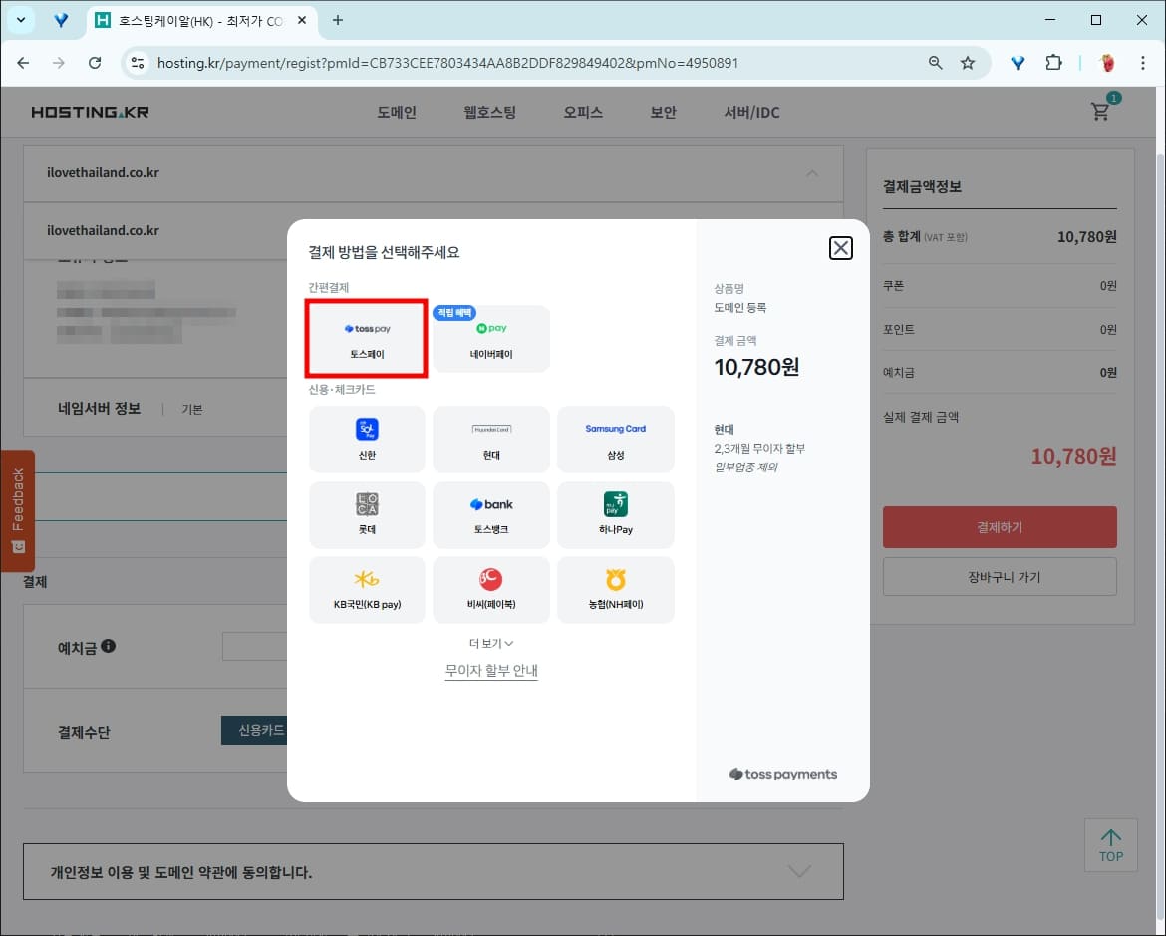Go back in browser
The width and height of the screenshot is (1166, 936).
click(23, 63)
